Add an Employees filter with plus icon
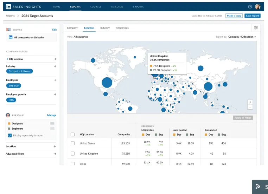 (55, 80)
